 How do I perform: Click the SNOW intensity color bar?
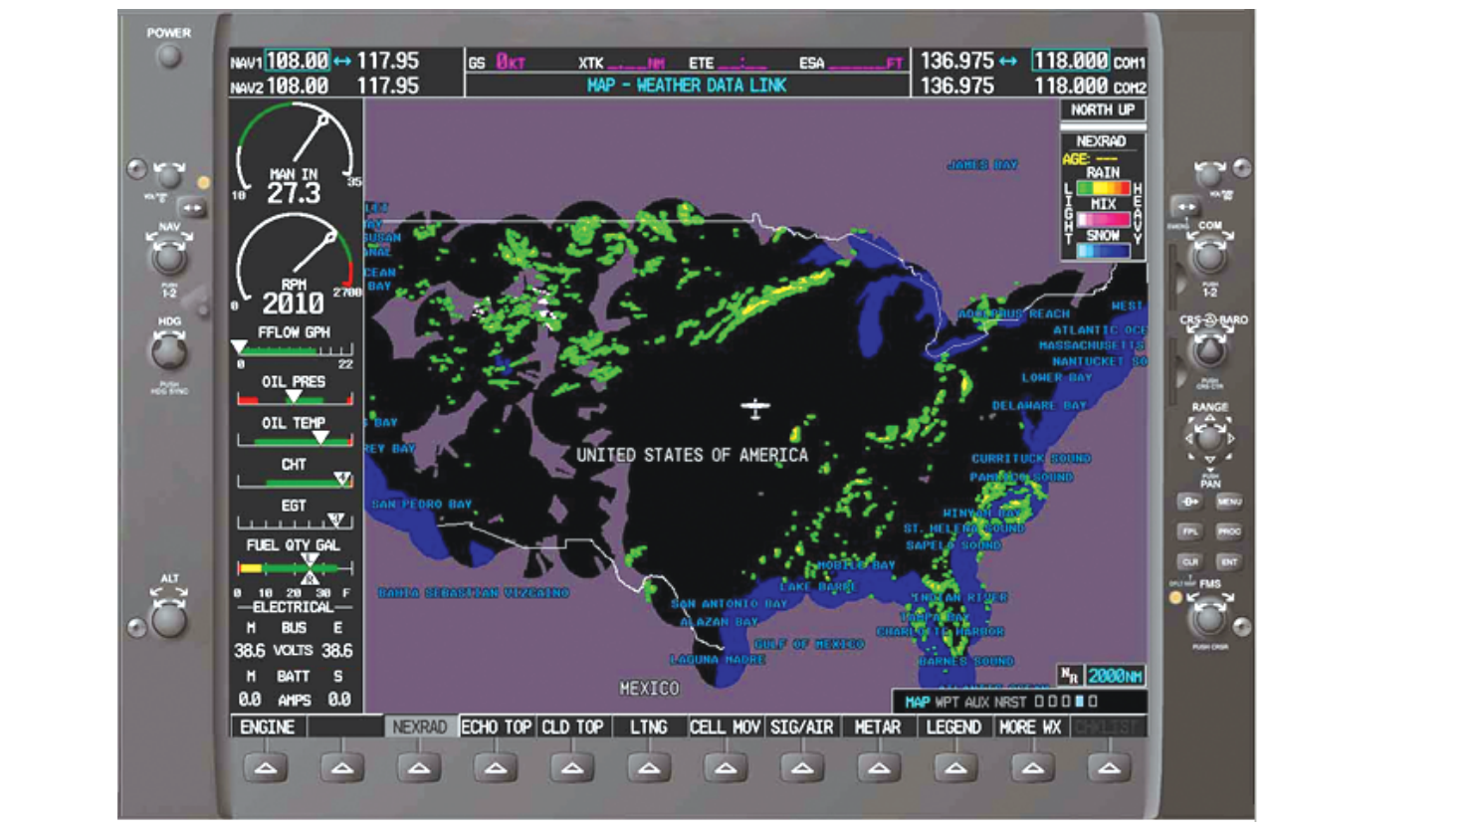pos(1103,251)
